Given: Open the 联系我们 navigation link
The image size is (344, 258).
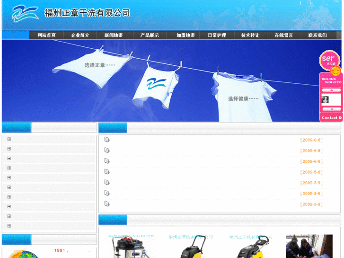Looking at the screenshot, I should pos(318,35).
